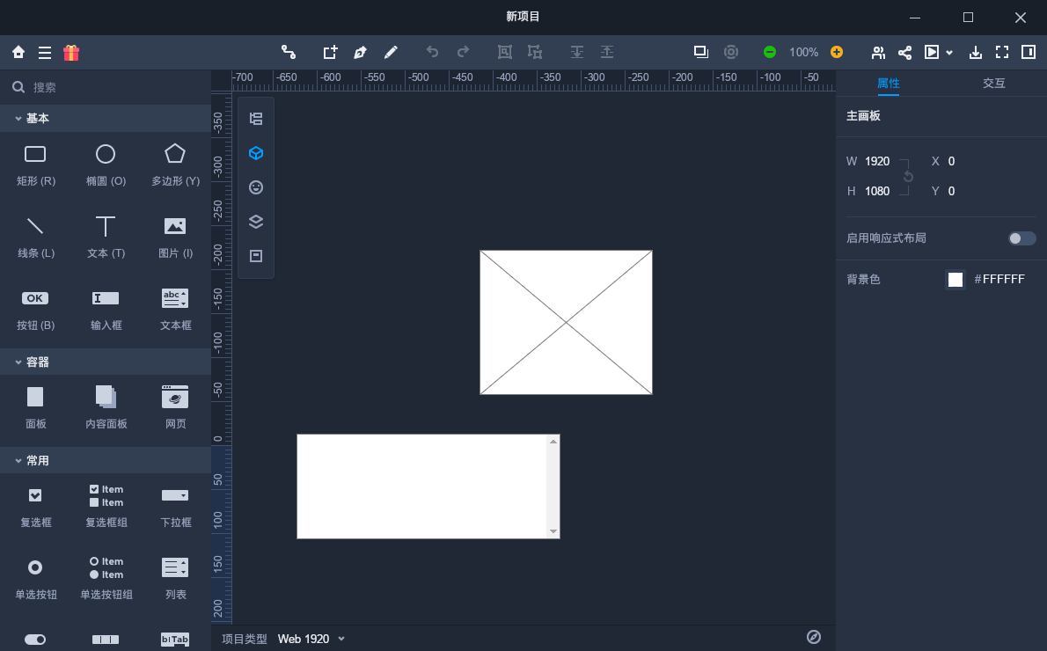
Task: Open the gift box icon
Action: click(71, 53)
